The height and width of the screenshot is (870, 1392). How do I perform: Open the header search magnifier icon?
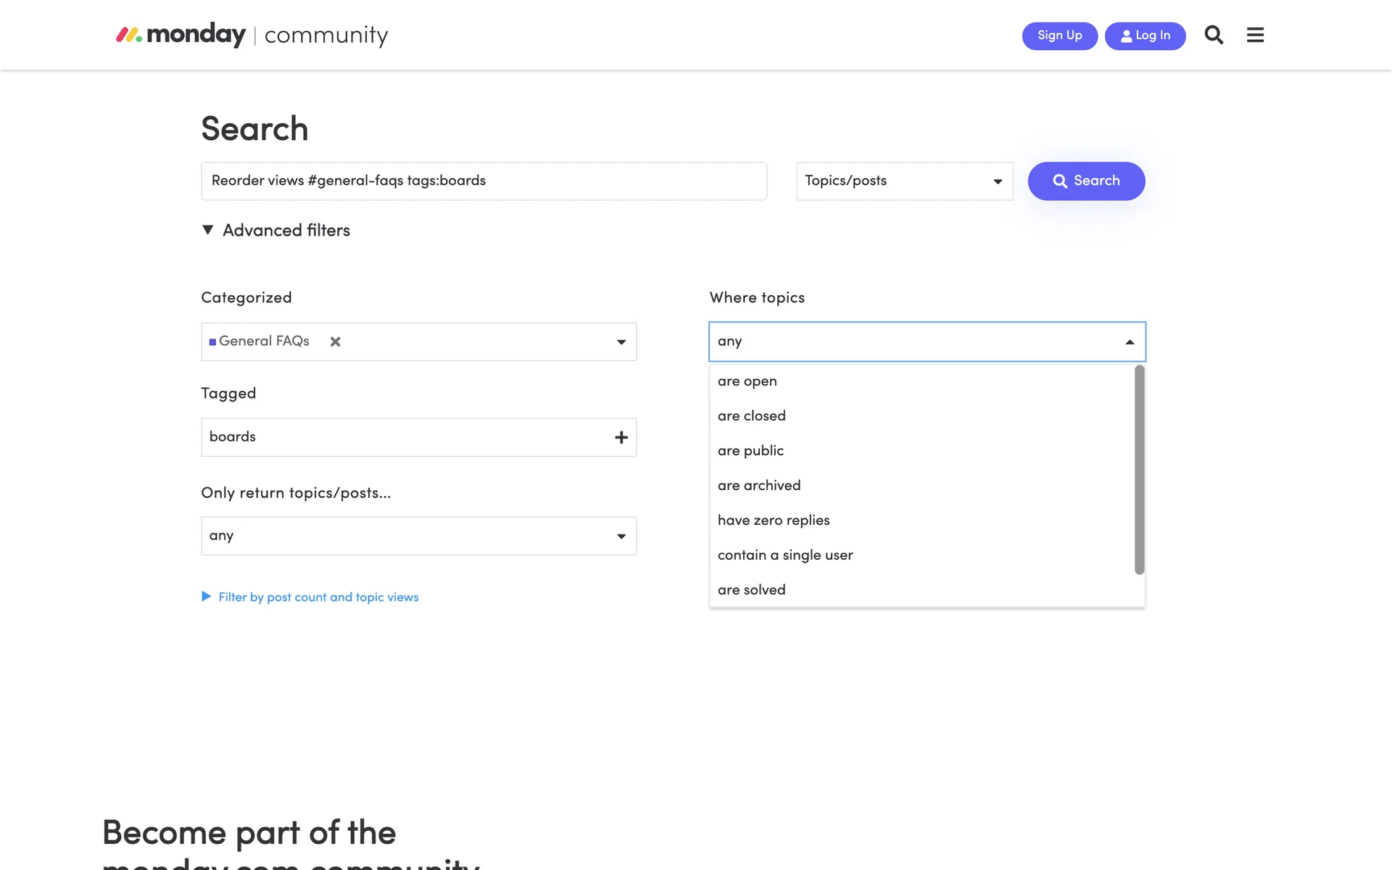tap(1214, 35)
